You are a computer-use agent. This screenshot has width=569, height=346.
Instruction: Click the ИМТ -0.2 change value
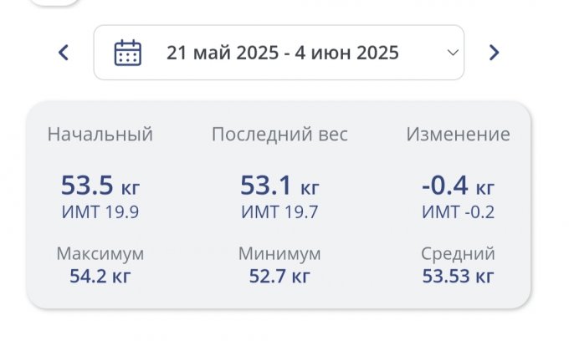tap(458, 212)
